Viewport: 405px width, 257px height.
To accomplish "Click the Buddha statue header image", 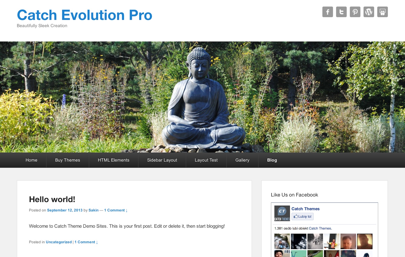I will [202, 97].
